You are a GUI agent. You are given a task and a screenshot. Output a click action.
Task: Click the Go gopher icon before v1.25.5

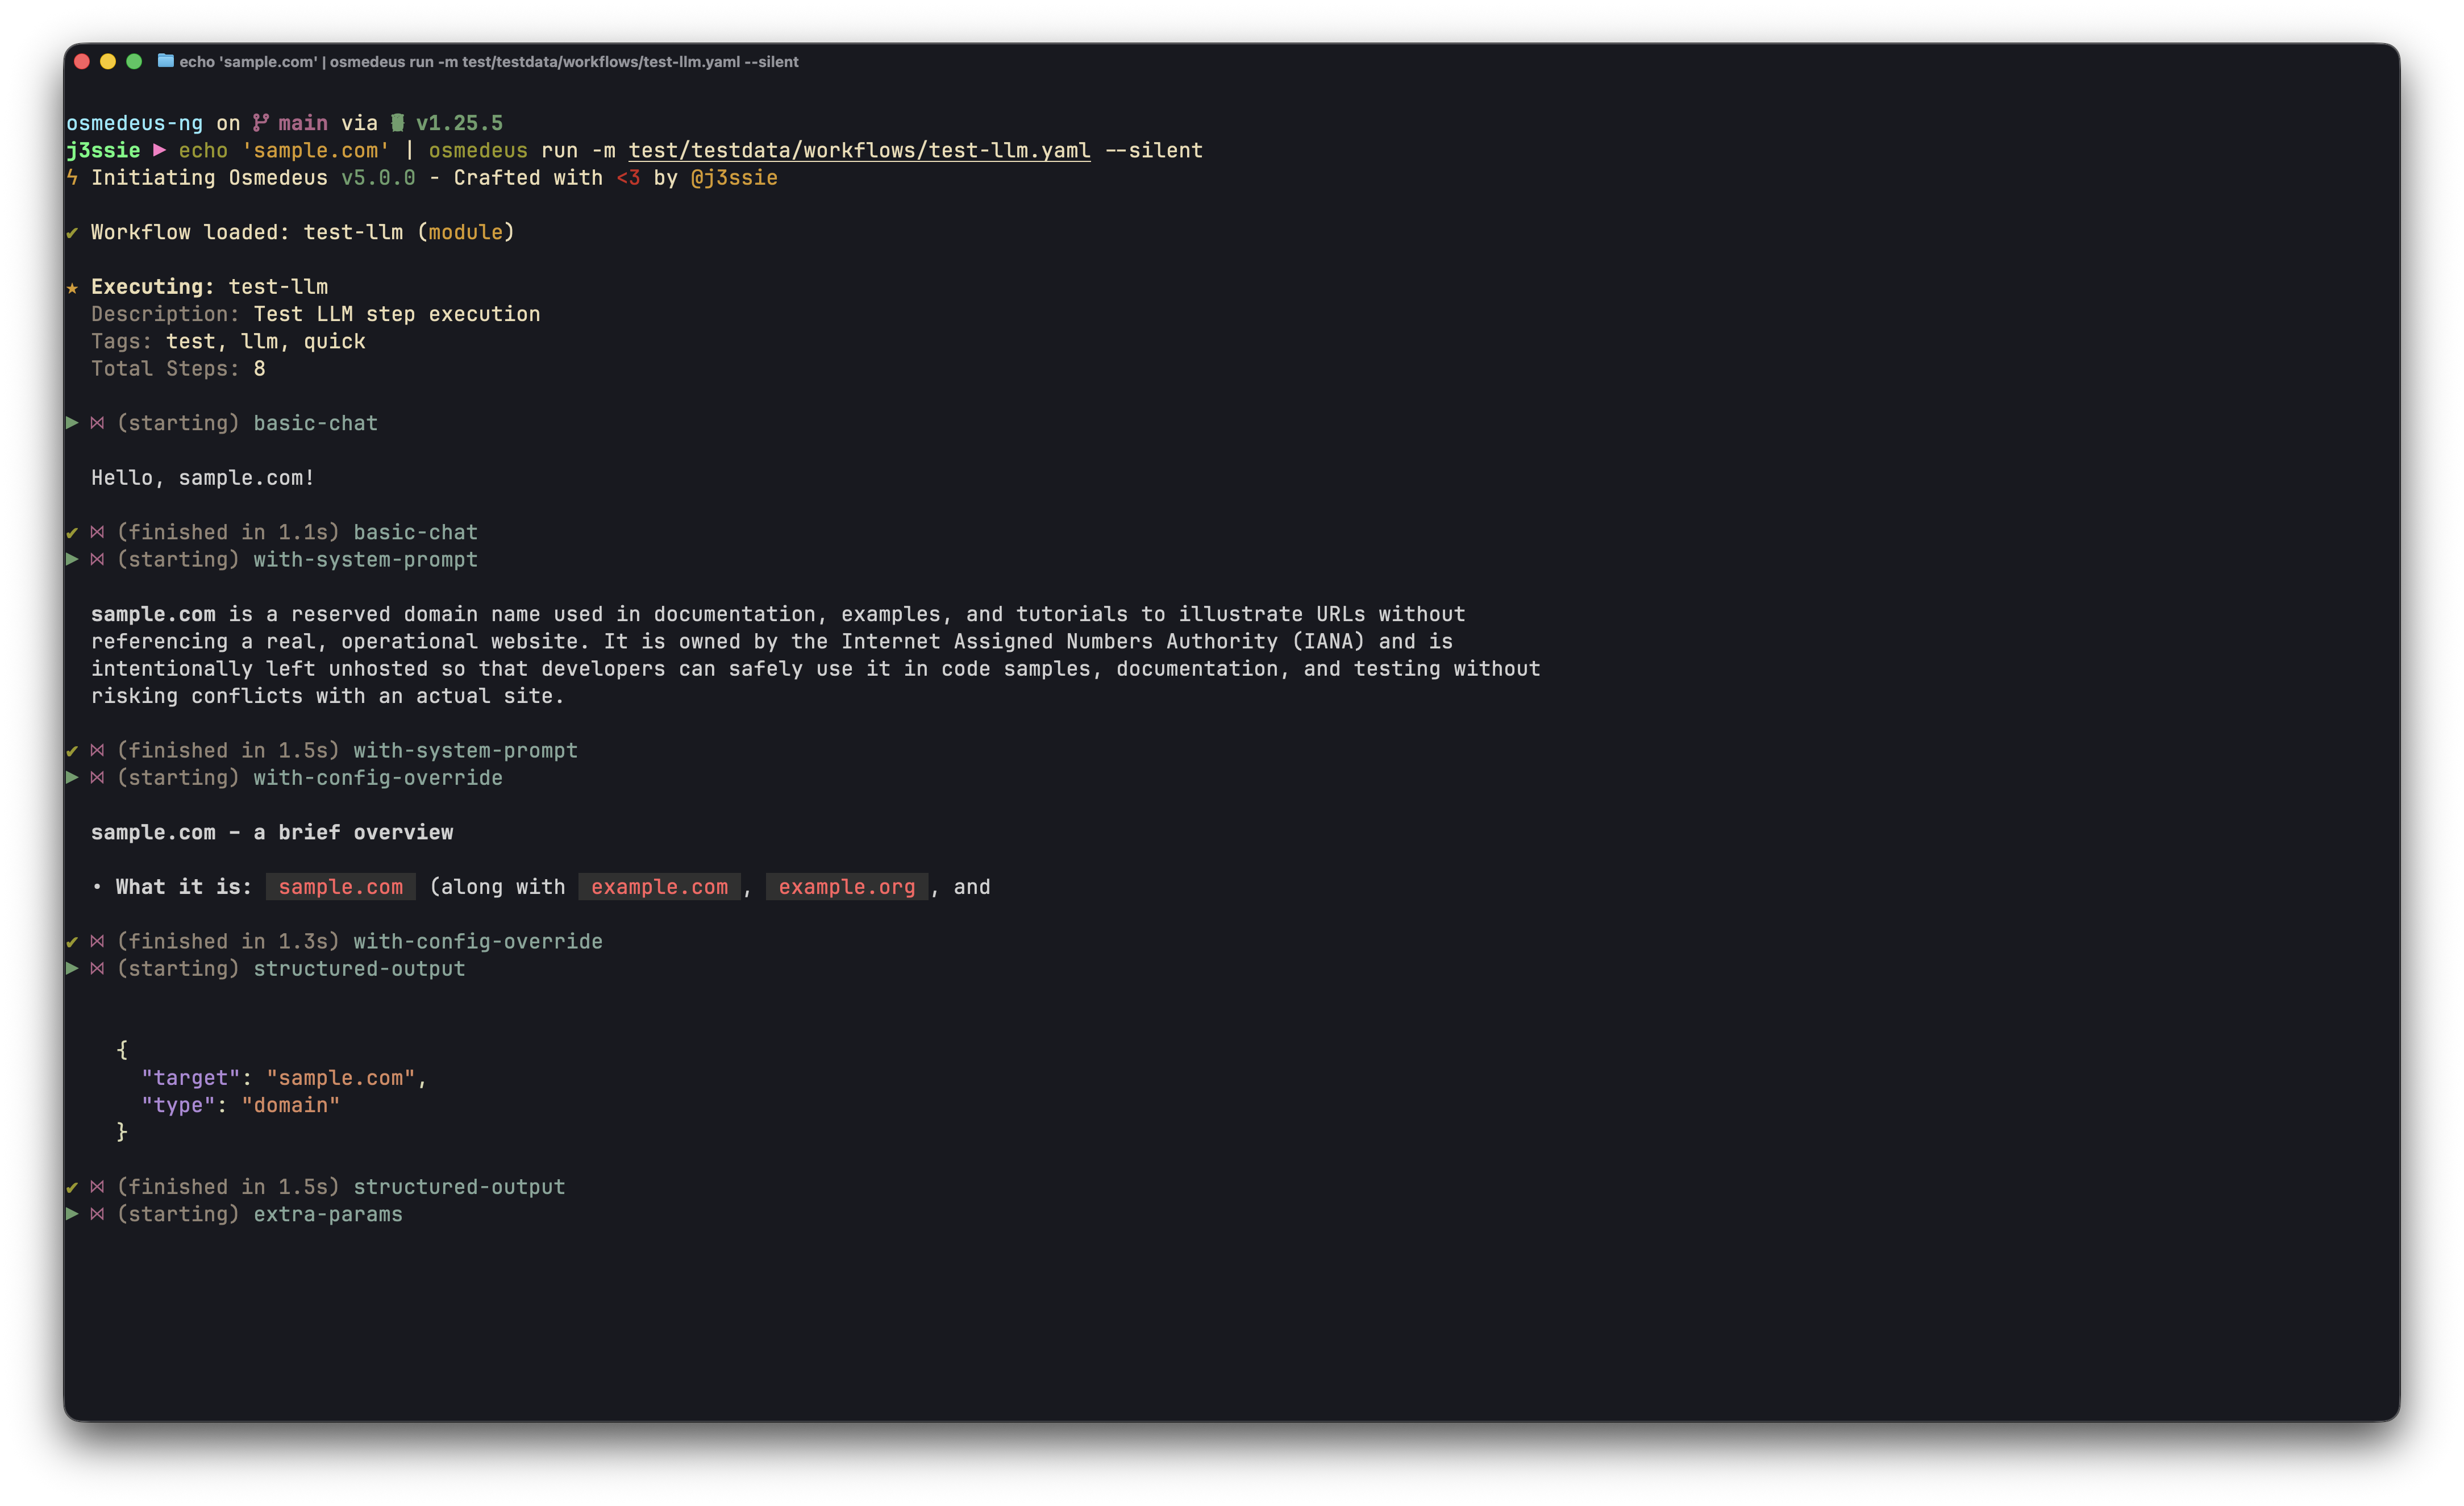[397, 122]
